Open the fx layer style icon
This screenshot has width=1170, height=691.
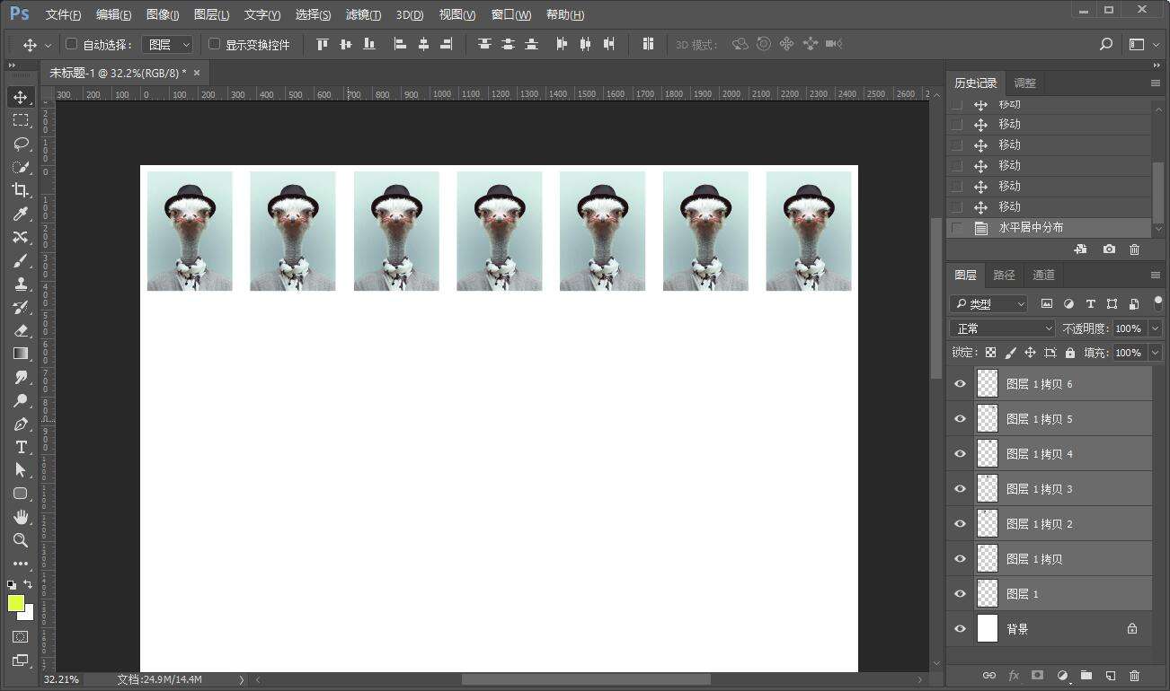click(x=1014, y=675)
